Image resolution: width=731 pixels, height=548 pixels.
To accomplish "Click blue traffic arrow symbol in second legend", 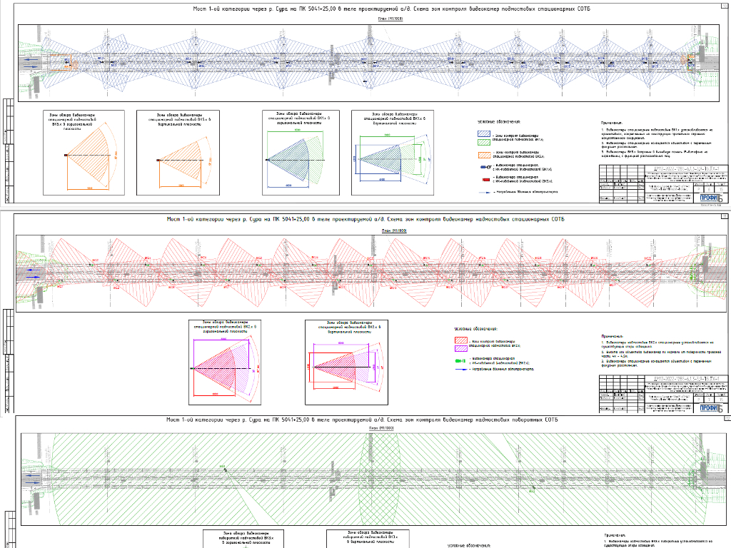I will coord(461,369).
